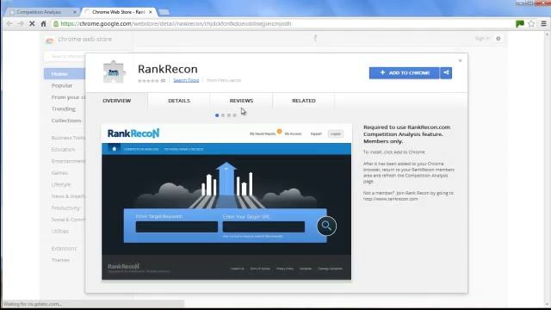
Task: Select Chrome Web Store browser tab
Action: click(x=119, y=12)
